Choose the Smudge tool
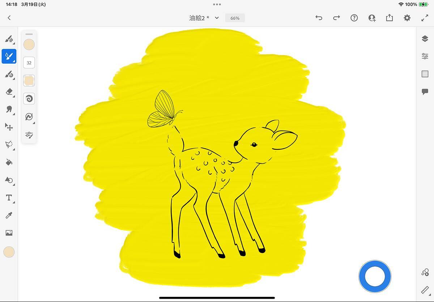This screenshot has width=434, height=302. pyautogui.click(x=9, y=109)
